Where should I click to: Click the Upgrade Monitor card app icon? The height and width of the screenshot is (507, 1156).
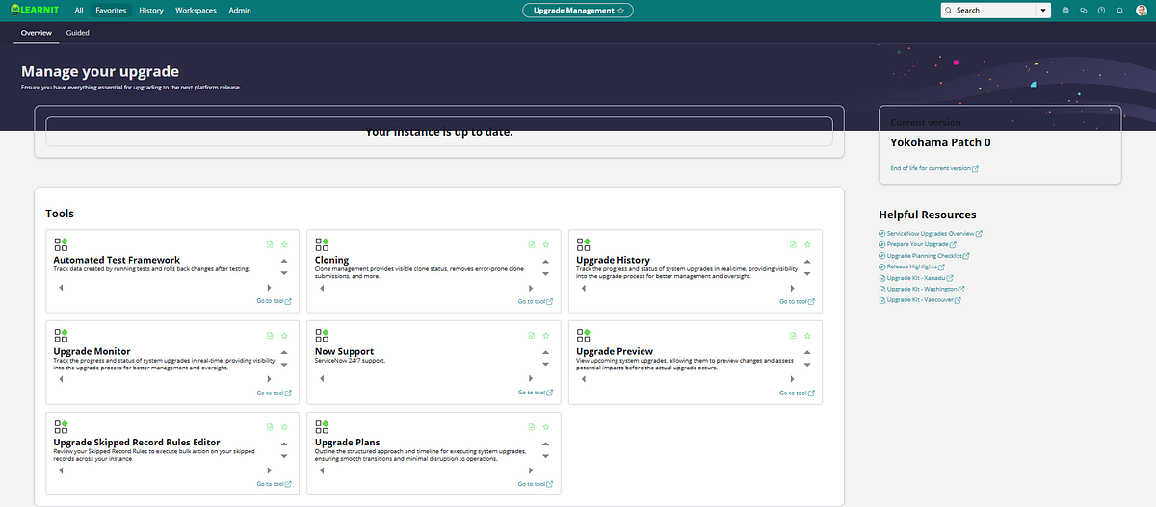coord(61,336)
